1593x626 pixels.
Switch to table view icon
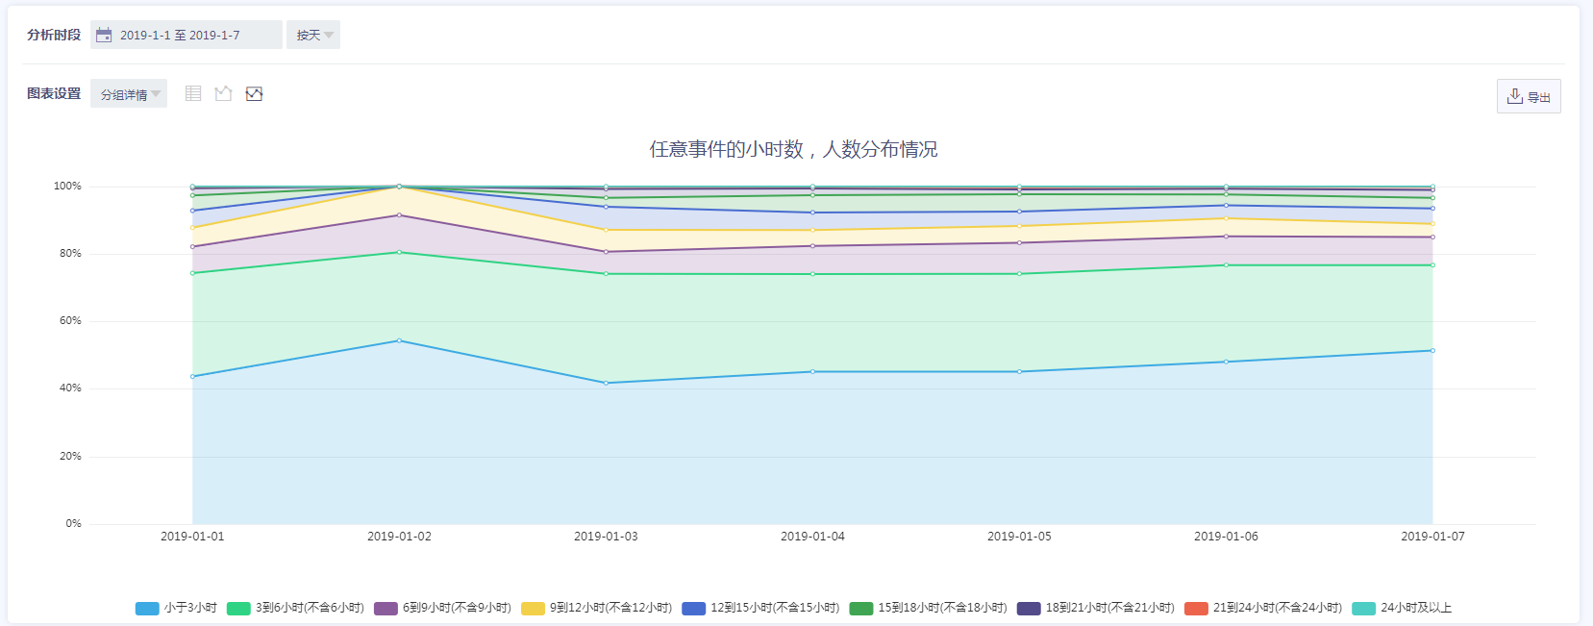(193, 93)
